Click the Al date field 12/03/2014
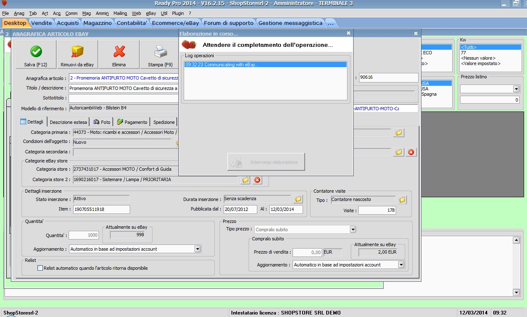527x317 pixels. (286, 209)
